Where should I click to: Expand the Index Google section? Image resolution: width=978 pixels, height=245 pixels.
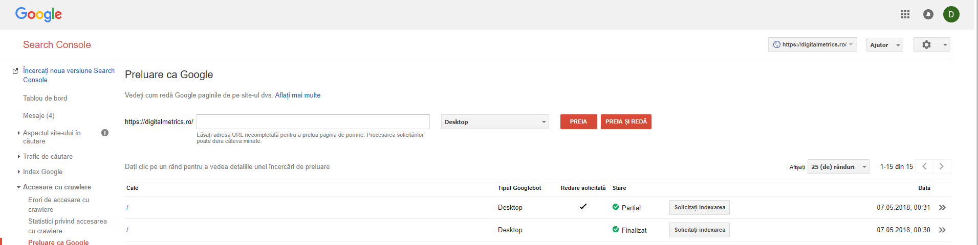coord(42,172)
